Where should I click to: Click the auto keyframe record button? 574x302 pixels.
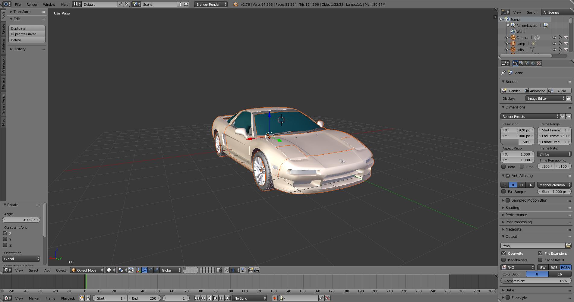[x=274, y=298]
